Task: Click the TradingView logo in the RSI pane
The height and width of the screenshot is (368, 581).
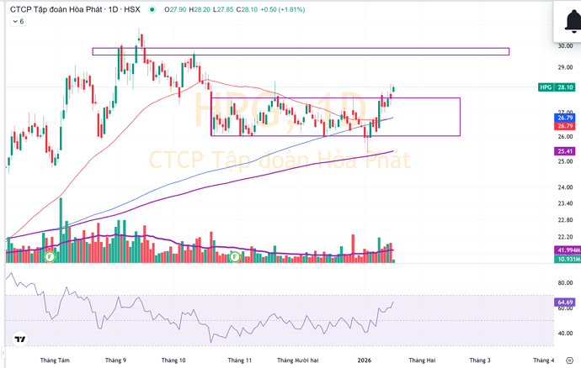Action: (20, 339)
